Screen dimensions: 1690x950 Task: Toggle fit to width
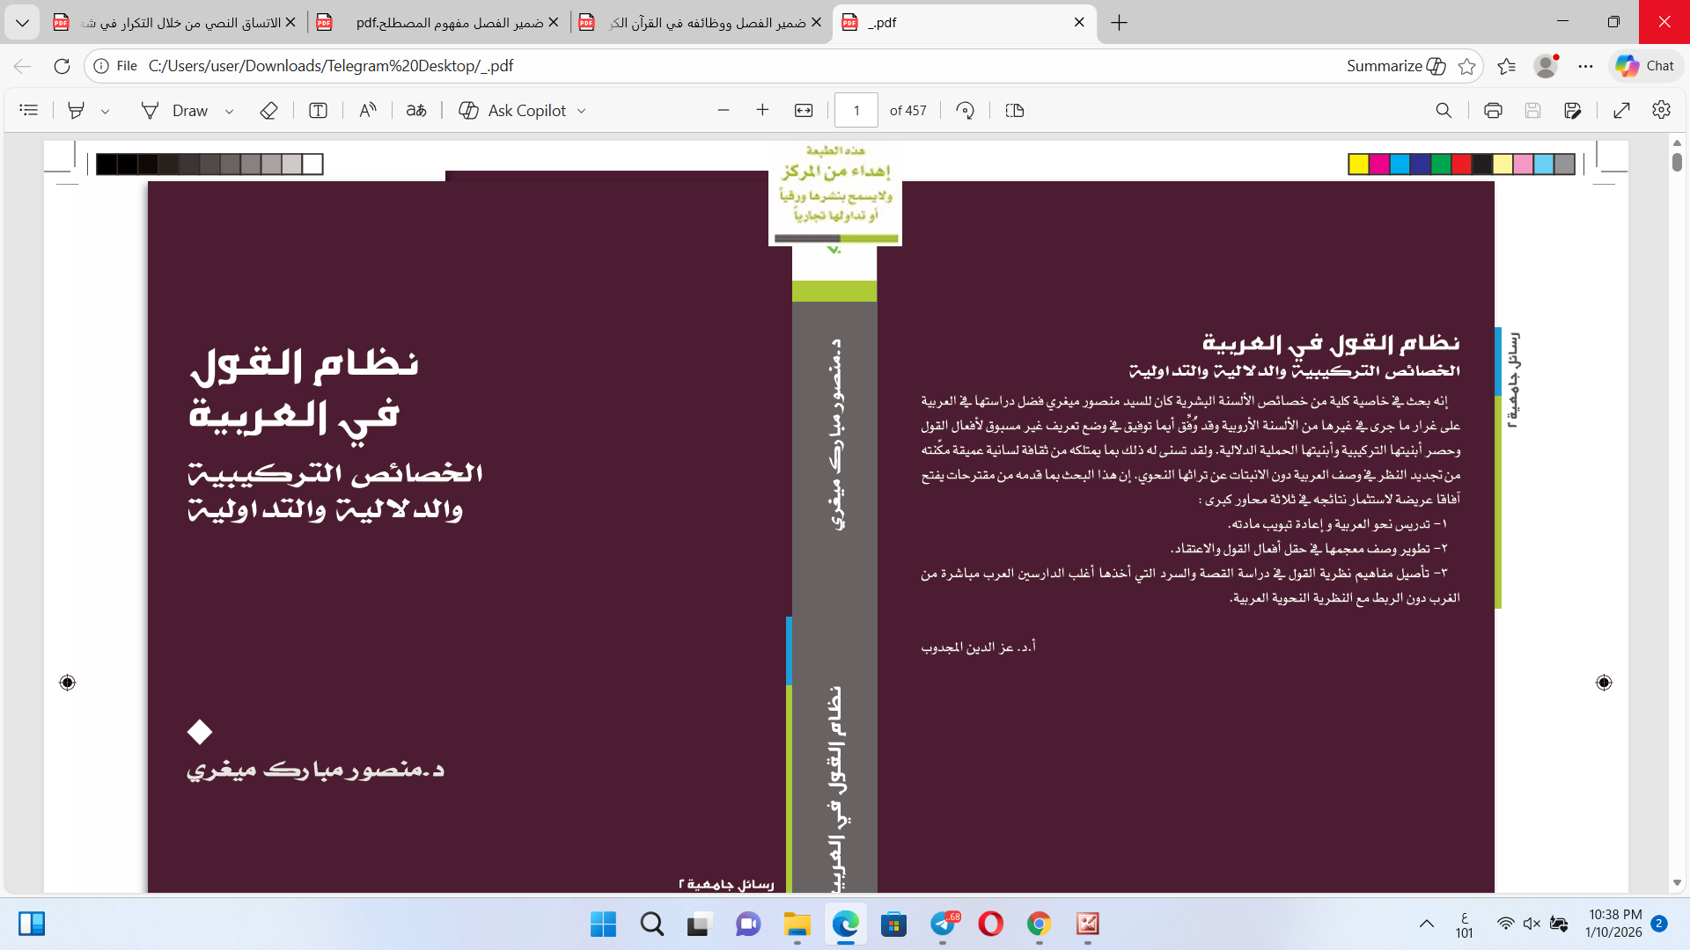pos(804,110)
